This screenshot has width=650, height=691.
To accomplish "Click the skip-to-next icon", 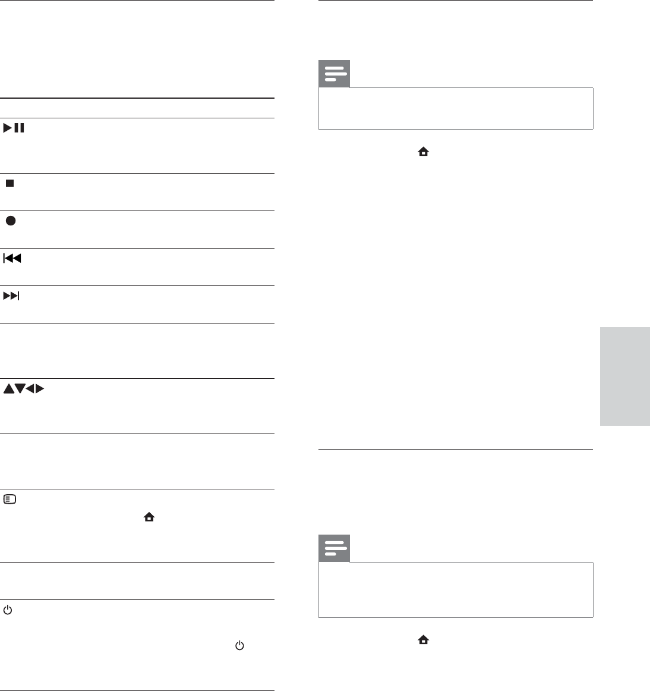I will pos(12,296).
